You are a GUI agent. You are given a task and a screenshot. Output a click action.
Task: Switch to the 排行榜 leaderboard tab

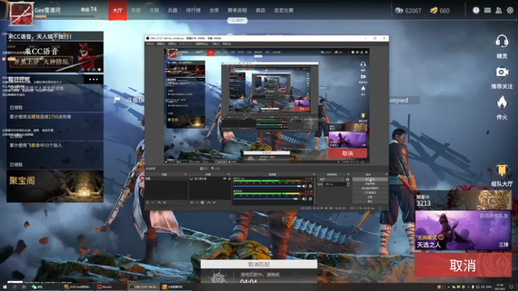(x=193, y=10)
